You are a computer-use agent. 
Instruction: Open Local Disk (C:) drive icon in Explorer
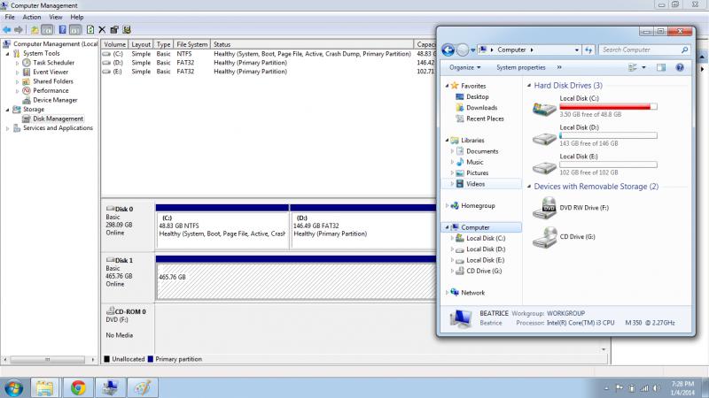pyautogui.click(x=544, y=108)
